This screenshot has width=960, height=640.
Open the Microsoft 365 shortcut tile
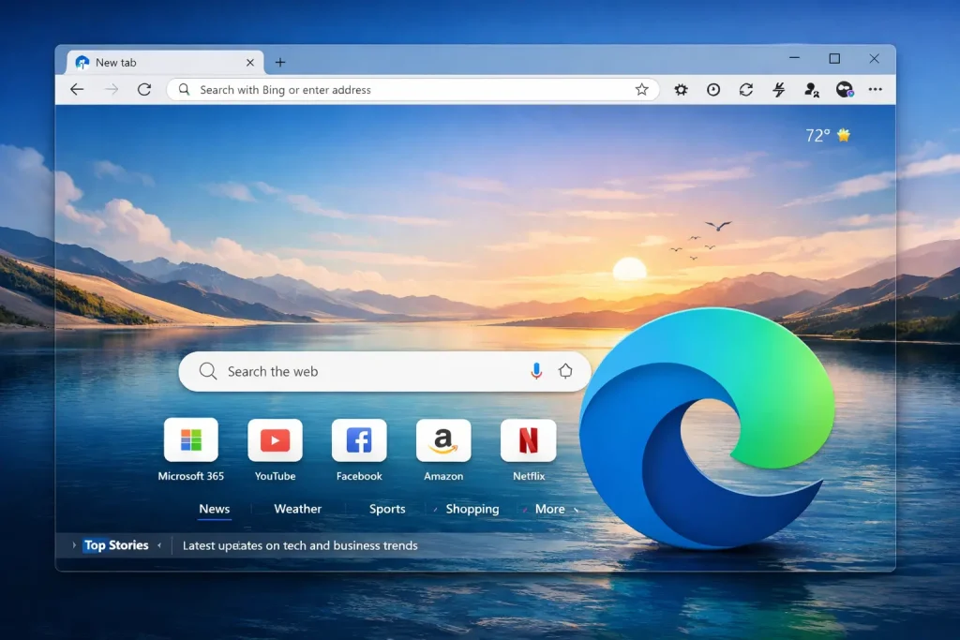(191, 439)
